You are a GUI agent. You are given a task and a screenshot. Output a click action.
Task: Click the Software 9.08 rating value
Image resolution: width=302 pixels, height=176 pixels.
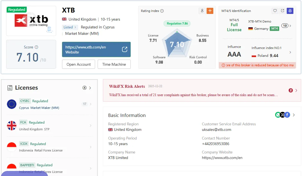coord(159,62)
